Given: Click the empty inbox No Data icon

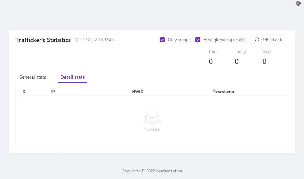Looking at the screenshot, I should 152,118.
